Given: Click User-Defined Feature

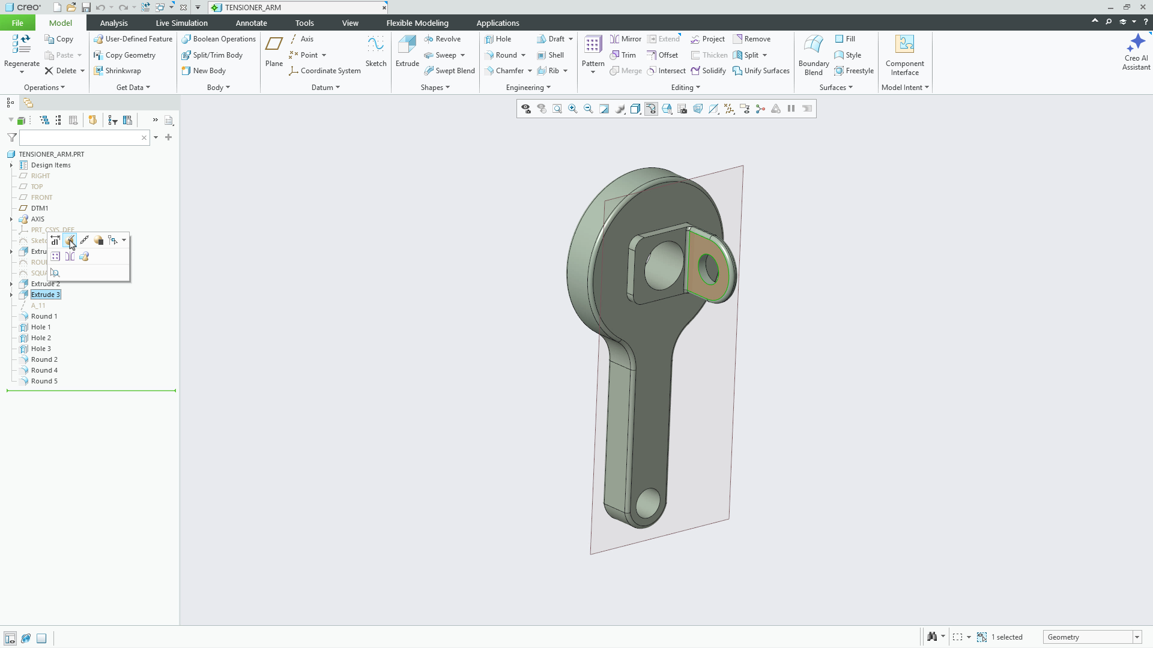Looking at the screenshot, I should [133, 39].
